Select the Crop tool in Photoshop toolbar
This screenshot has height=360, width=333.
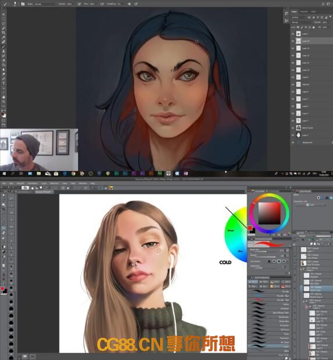3,33
